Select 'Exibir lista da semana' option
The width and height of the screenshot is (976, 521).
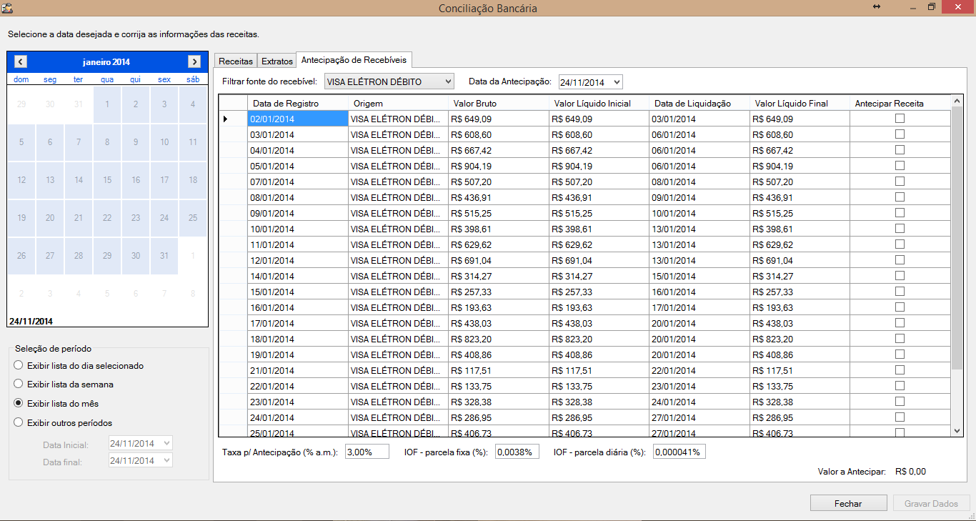pyautogui.click(x=19, y=384)
